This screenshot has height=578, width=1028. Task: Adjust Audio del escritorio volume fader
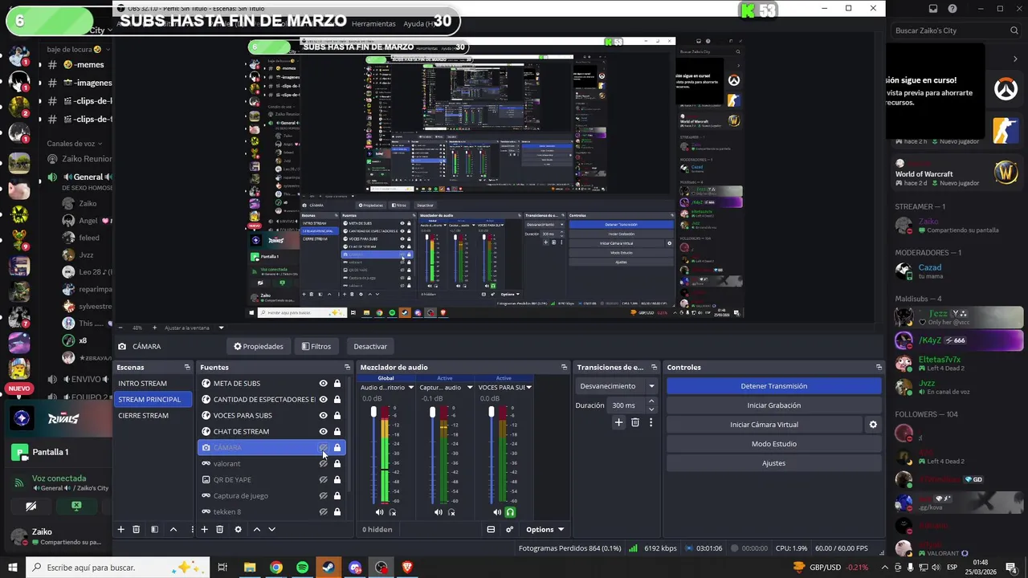pyautogui.click(x=373, y=412)
